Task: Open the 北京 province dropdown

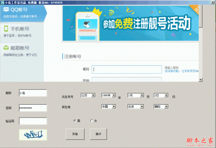Action: (x=136, y=106)
